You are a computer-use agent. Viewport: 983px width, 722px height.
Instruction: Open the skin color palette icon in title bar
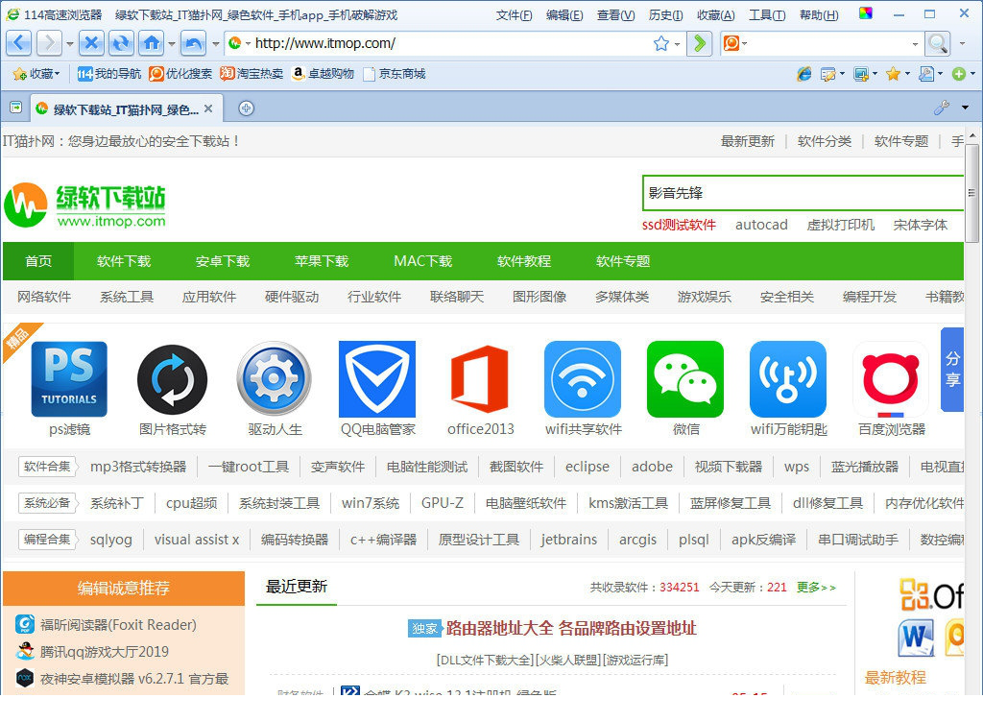[x=866, y=13]
